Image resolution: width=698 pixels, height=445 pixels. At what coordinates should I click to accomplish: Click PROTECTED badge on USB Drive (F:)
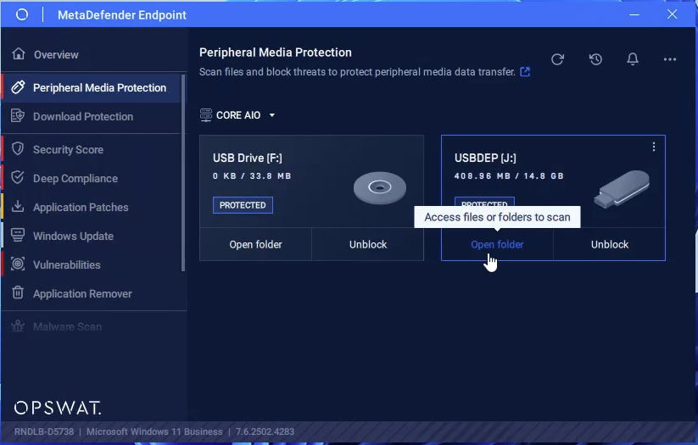coord(243,205)
